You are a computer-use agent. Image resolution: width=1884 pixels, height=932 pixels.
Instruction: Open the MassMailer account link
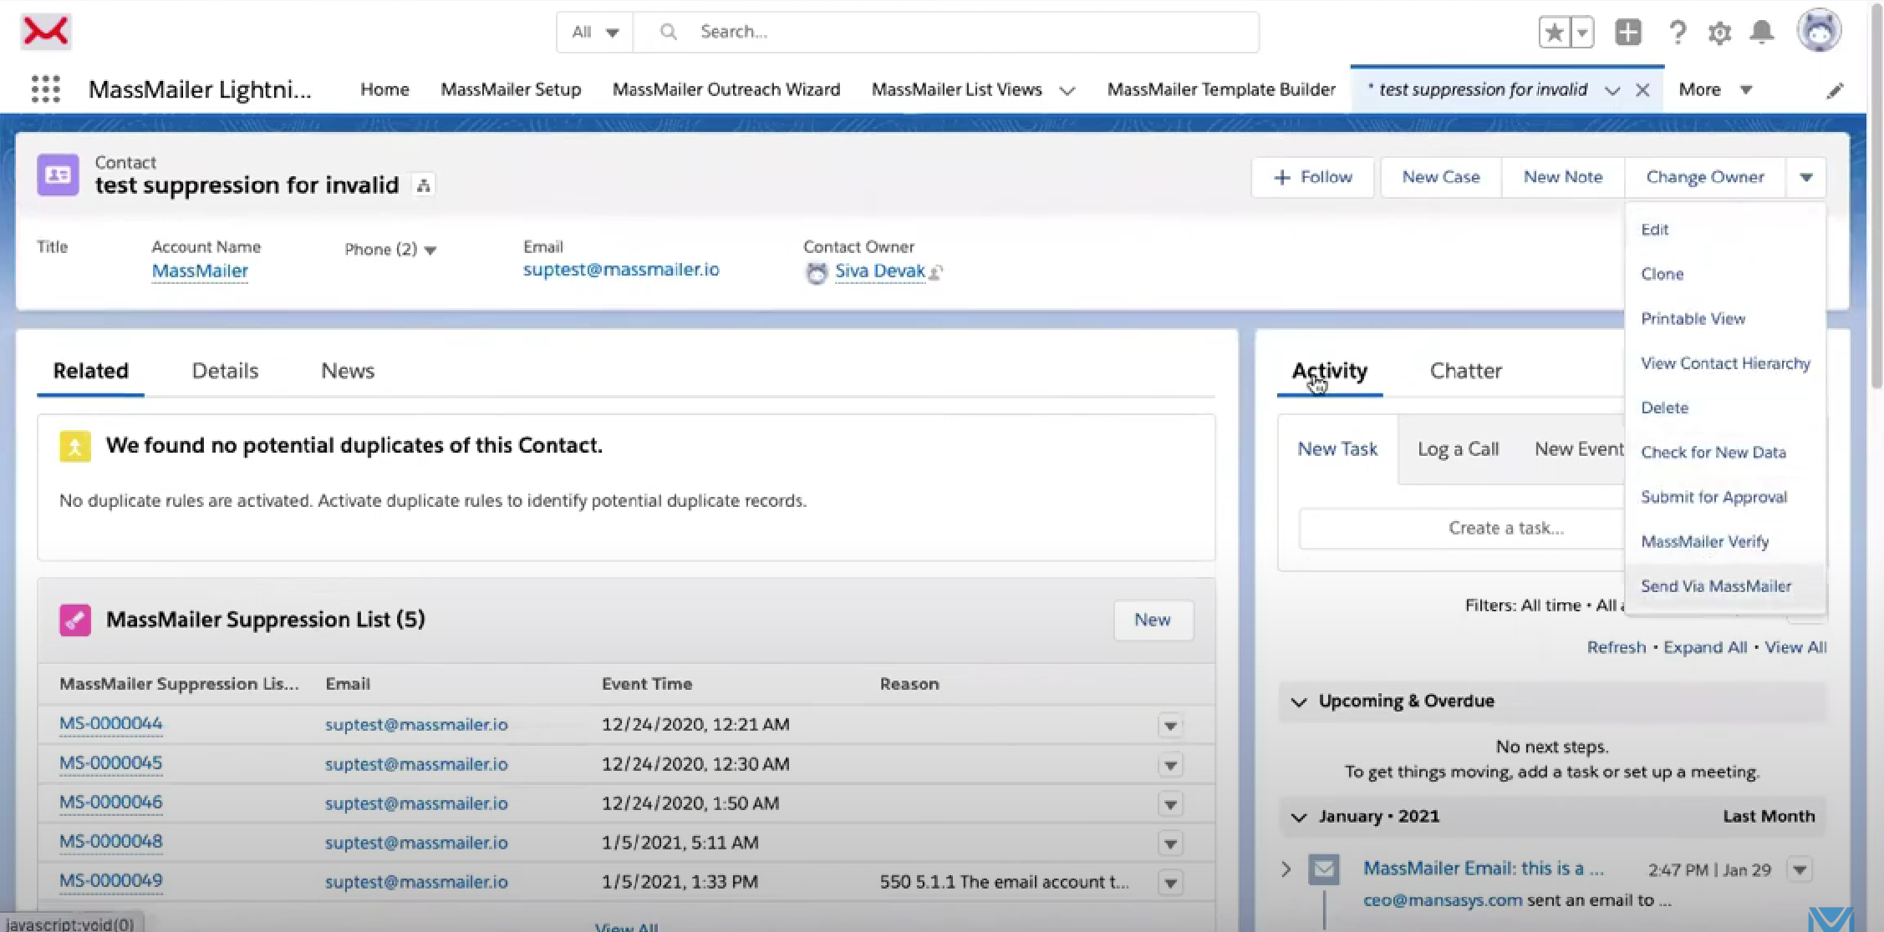[200, 271]
